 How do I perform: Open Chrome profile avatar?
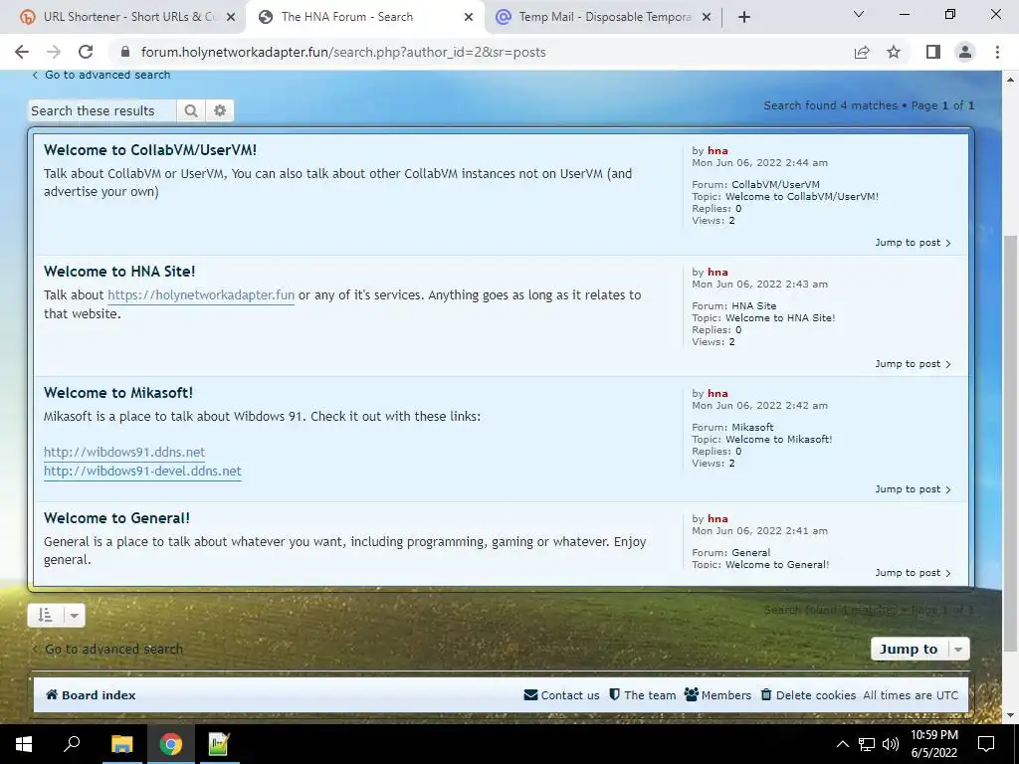coord(965,52)
